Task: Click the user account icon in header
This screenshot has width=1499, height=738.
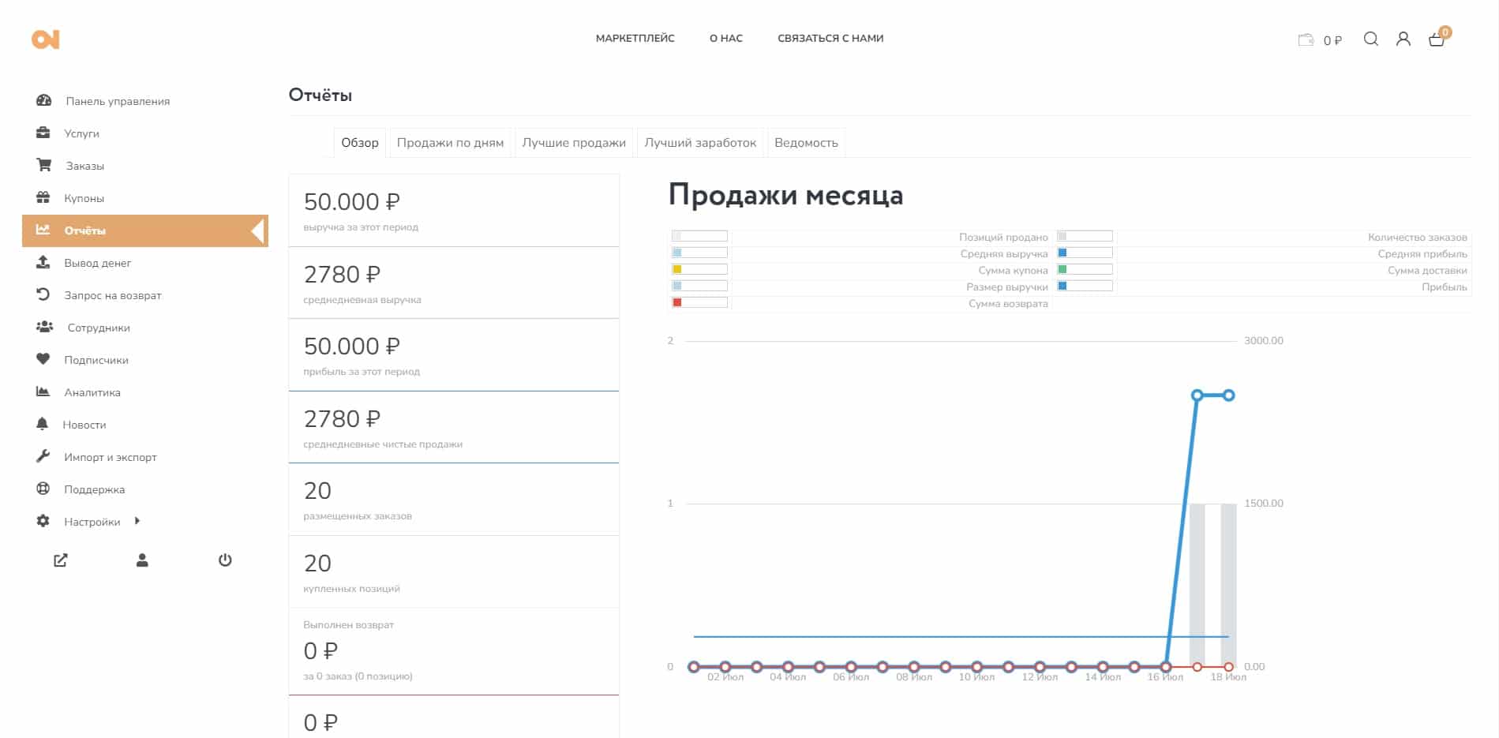Action: 1403,39
